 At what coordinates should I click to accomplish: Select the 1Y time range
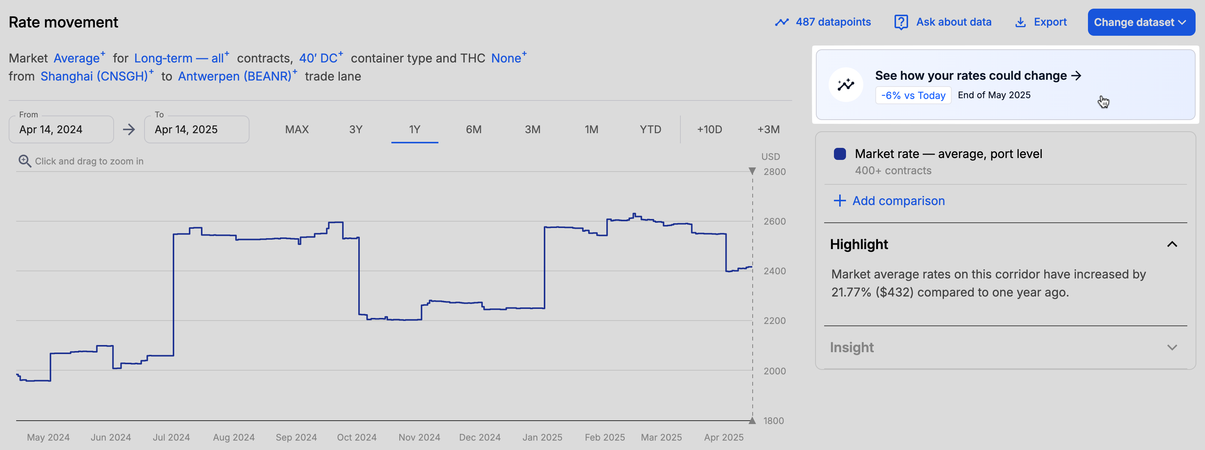point(415,129)
